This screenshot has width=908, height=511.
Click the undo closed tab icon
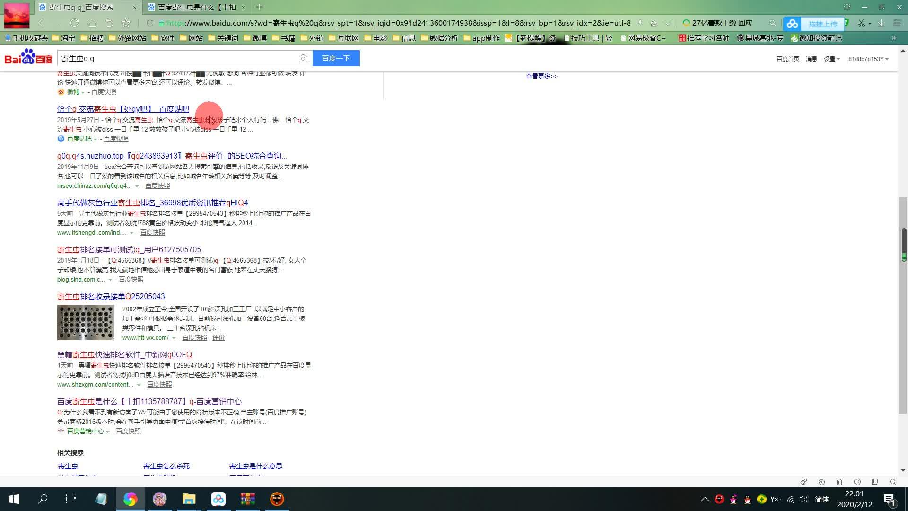pyautogui.click(x=109, y=23)
